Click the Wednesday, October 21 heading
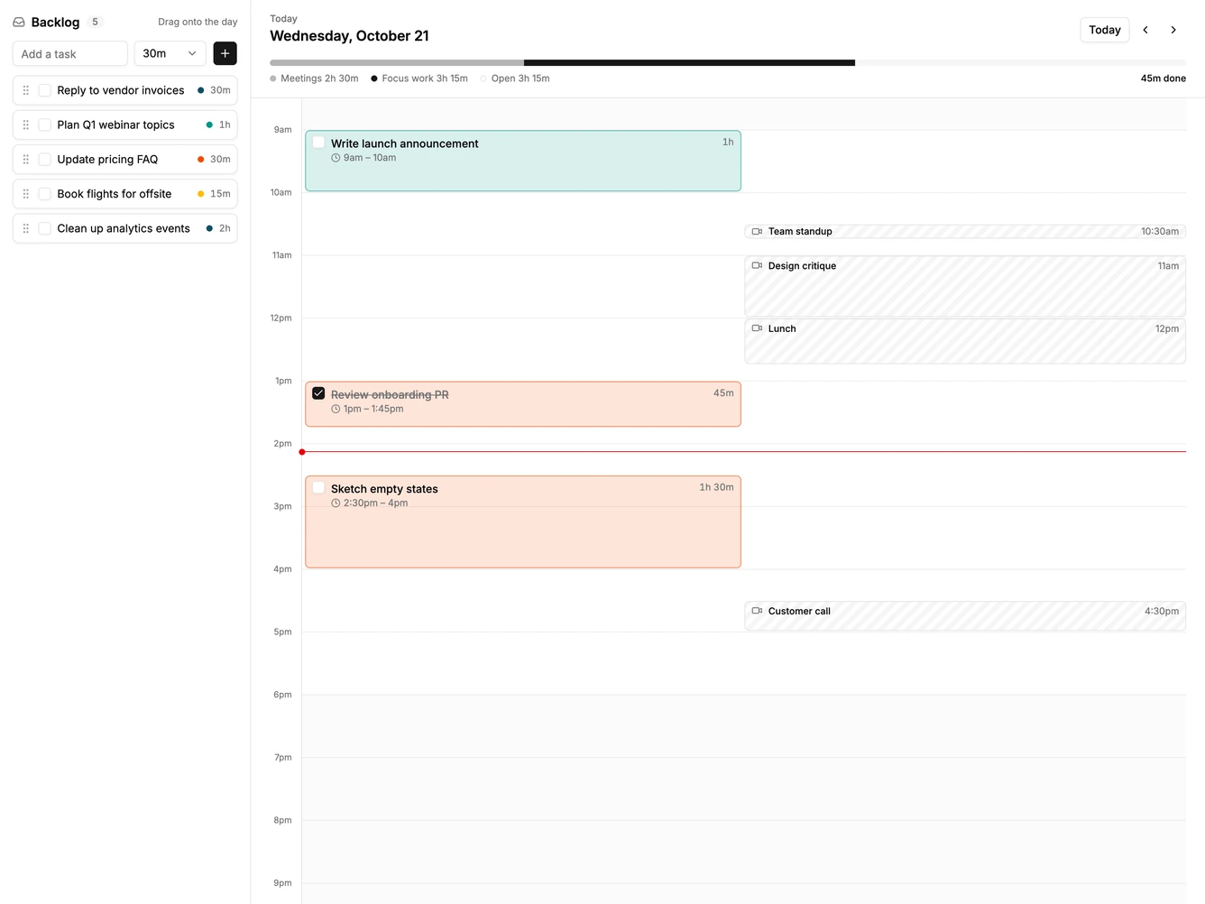1205x904 pixels. tap(349, 36)
